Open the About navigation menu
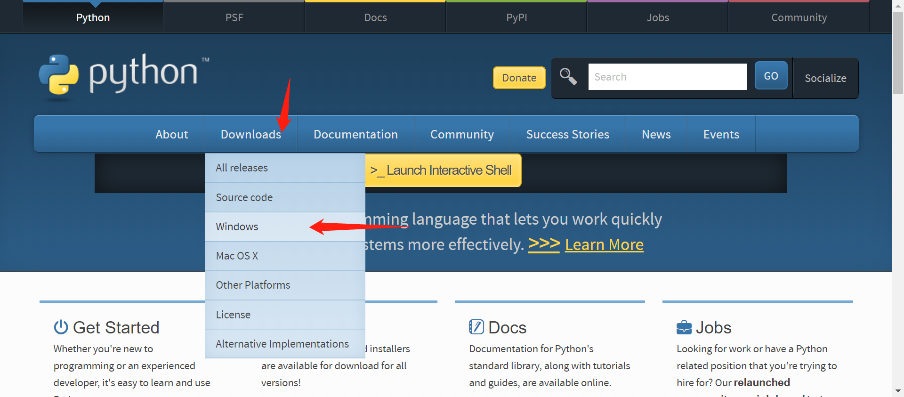Viewport: 904px width, 397px height. click(x=172, y=134)
